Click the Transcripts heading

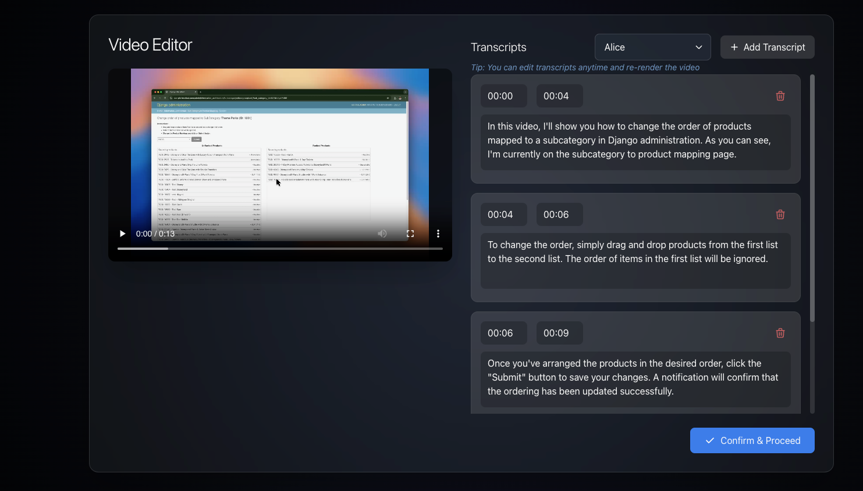pyautogui.click(x=499, y=47)
